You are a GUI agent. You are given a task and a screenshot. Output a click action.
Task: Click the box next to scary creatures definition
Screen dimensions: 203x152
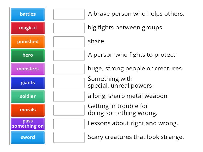click(x=69, y=137)
